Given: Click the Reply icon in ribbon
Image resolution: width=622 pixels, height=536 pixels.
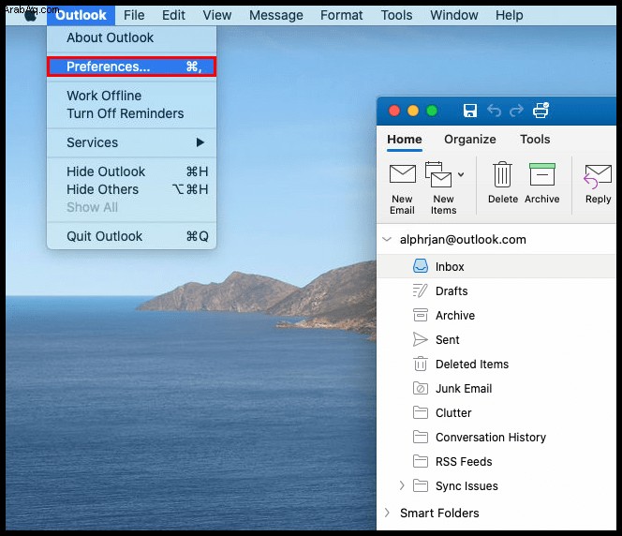Looking at the screenshot, I should (598, 176).
